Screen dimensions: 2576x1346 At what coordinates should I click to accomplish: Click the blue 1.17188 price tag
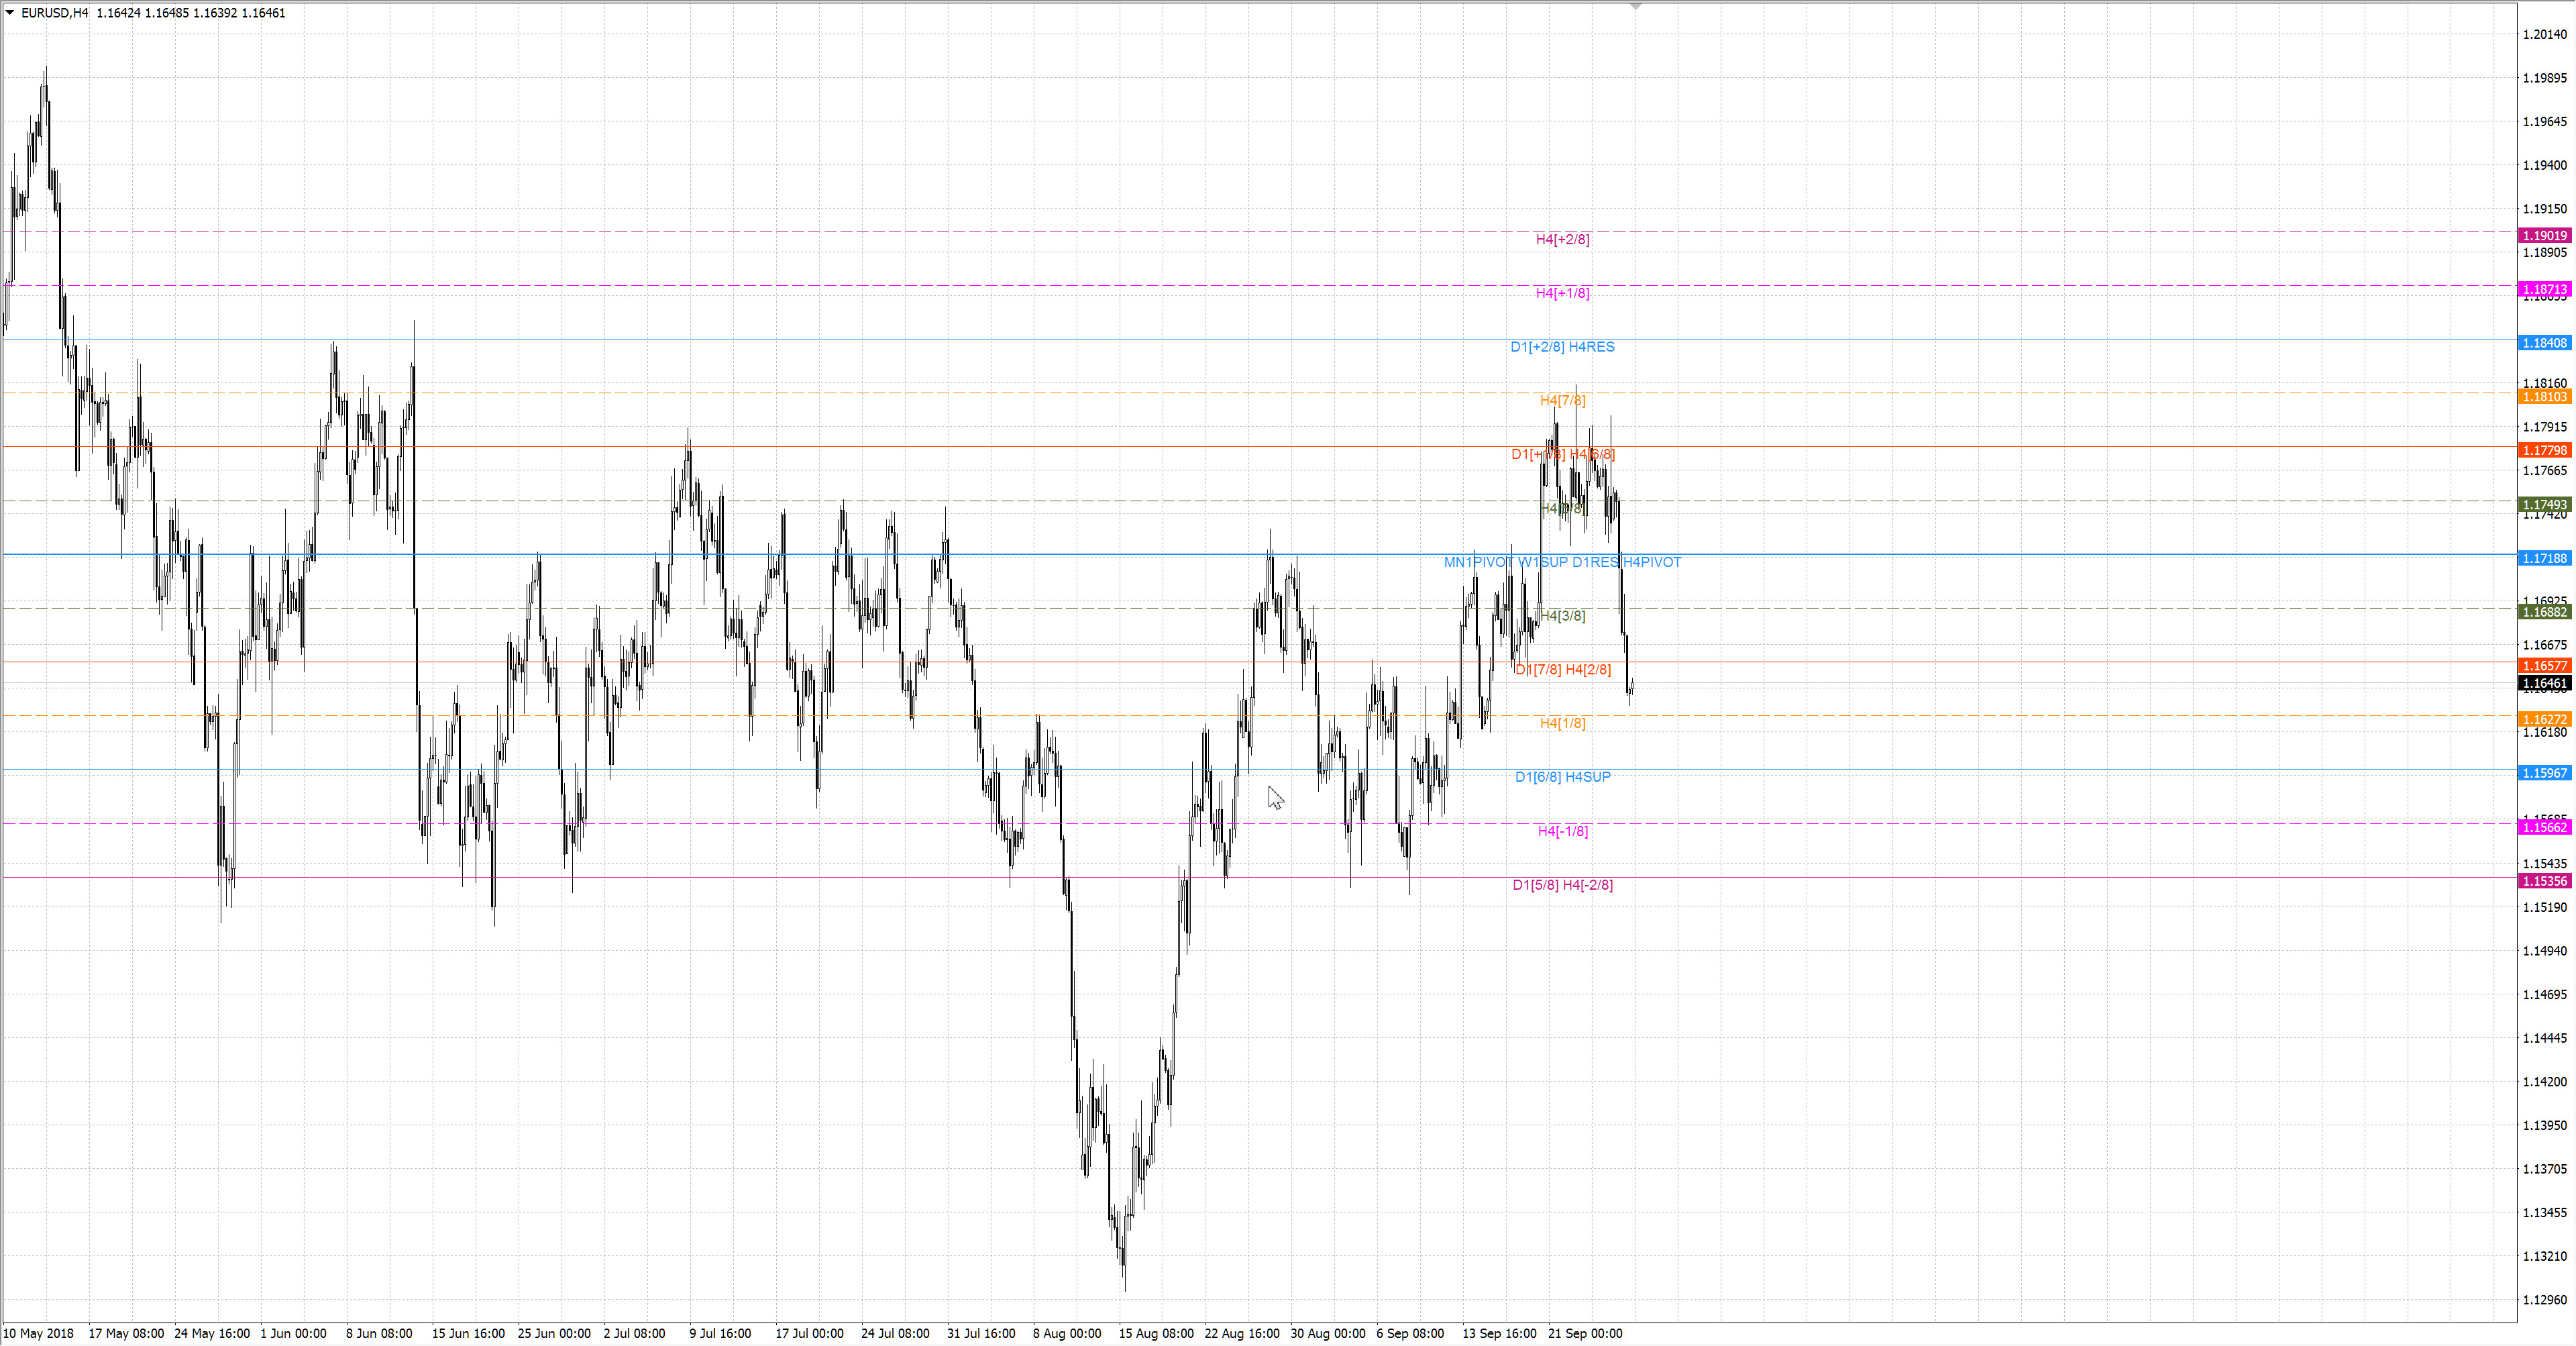2544,559
